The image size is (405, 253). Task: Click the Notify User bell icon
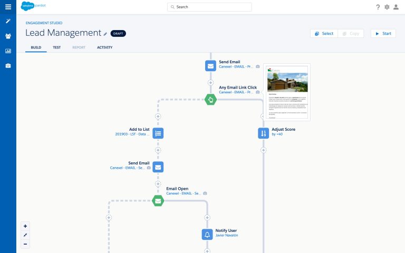tap(207, 234)
